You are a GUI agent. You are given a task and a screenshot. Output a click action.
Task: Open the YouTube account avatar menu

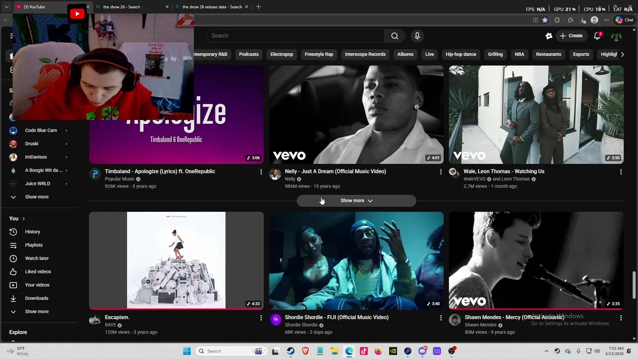coord(617,36)
